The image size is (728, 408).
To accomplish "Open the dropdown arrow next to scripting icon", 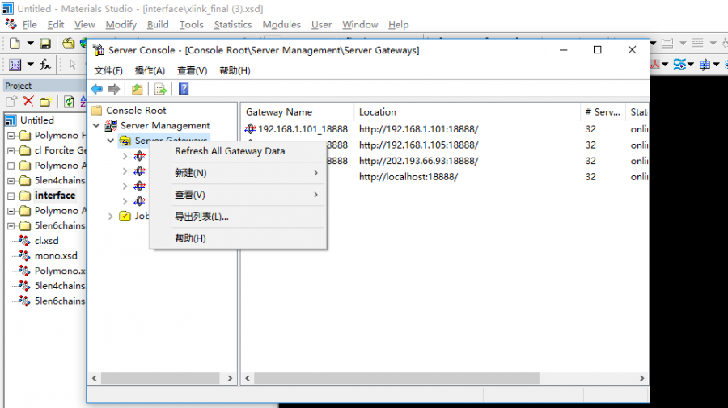I will pos(30,65).
